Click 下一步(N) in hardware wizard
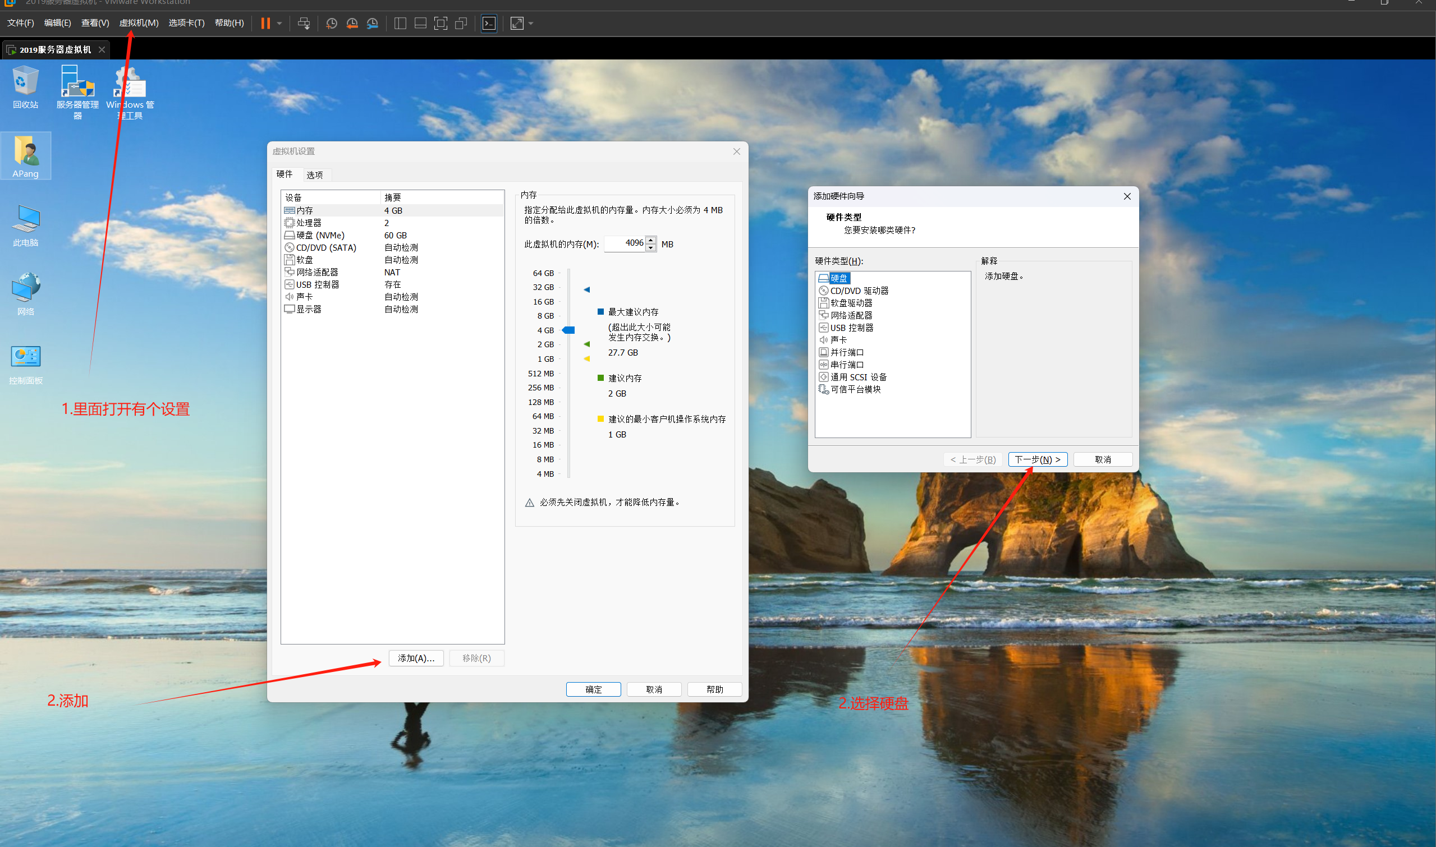 pos(1037,459)
